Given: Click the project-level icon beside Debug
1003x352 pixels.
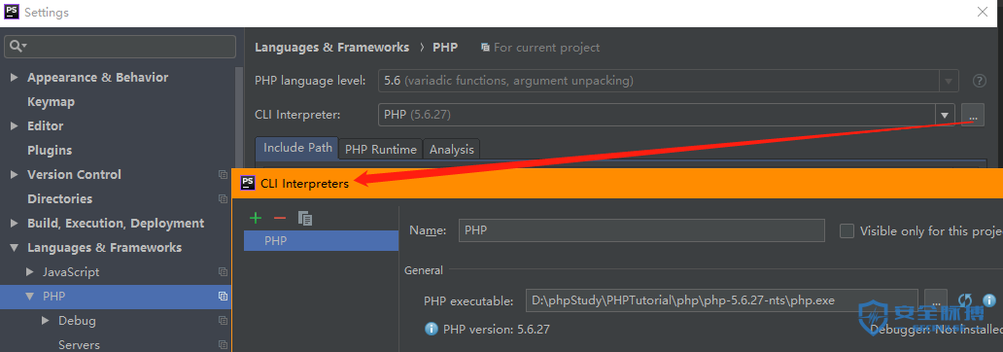Looking at the screenshot, I should pos(223,321).
